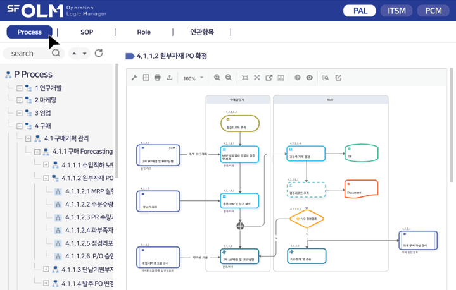This screenshot has height=290, width=456.
Task: Click the help question mark icon
Action: point(298,78)
